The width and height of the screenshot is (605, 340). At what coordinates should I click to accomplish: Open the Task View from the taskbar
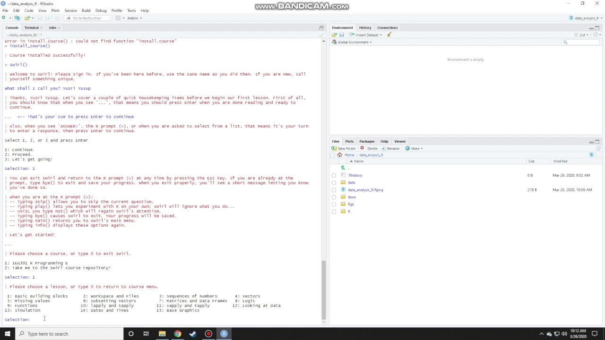click(x=146, y=334)
